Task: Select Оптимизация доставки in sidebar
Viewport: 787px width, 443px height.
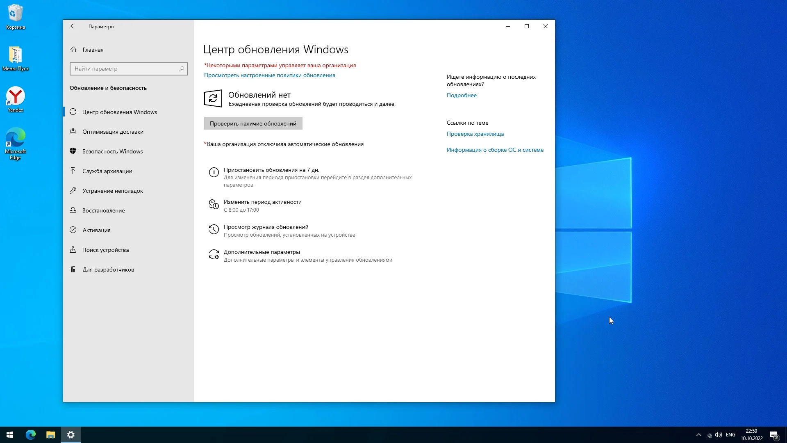Action: [x=113, y=132]
